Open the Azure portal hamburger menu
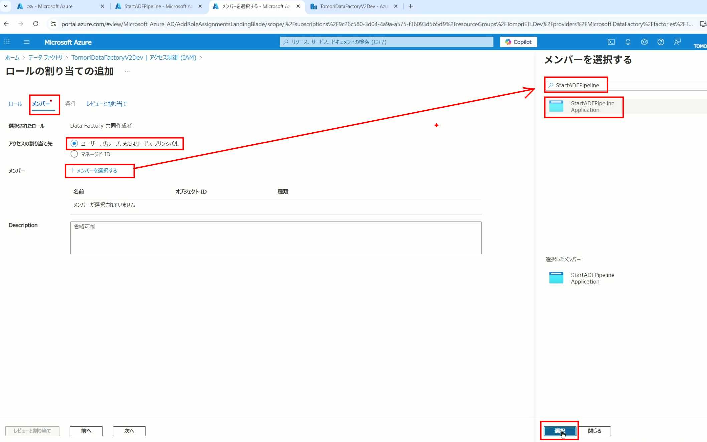Viewport: 707px width, 442px height. pos(27,42)
